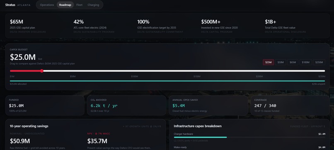Image resolution: width=334 pixels, height=150 pixels.
Task: Click the $250M slider tick label
Action: pyautogui.click(x=322, y=76)
